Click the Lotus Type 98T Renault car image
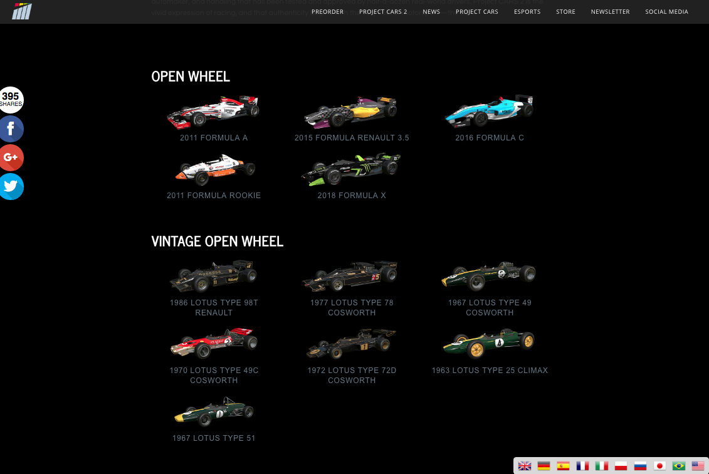This screenshot has height=474, width=709. click(x=213, y=276)
